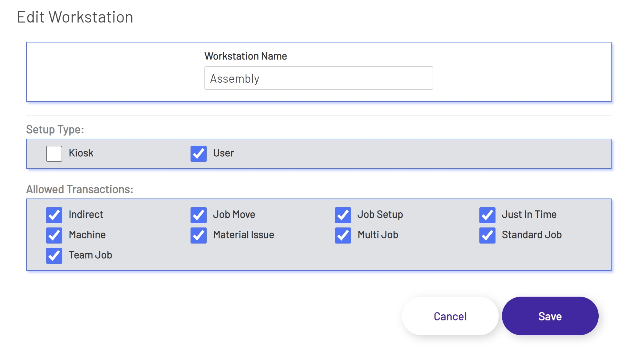This screenshot has width=638, height=351.
Task: Disable the Machine transaction checkbox
Action: (x=54, y=235)
